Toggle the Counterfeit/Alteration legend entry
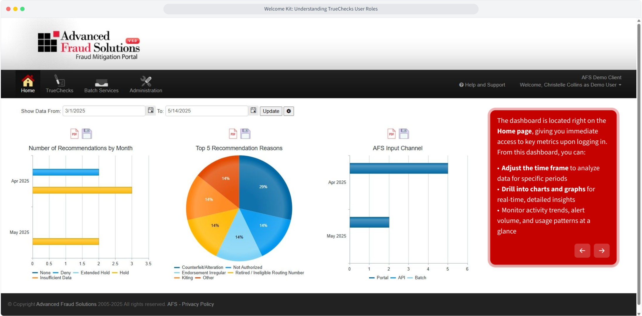The height and width of the screenshot is (316, 642). (x=199, y=267)
